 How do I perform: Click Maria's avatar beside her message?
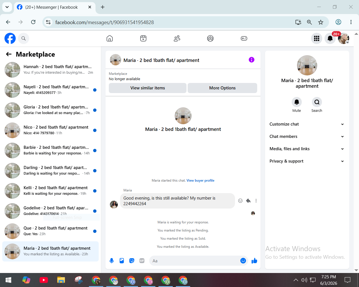click(x=114, y=205)
